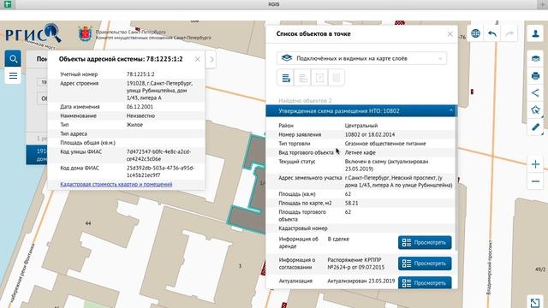Screen dimensions: 548x308
Task: Select the pencil measure tool
Action: 535,127
